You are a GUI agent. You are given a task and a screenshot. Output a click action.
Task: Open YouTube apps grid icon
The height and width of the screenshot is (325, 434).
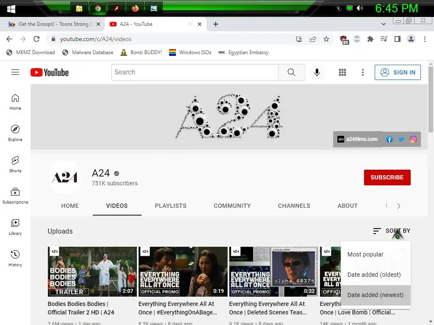(342, 72)
